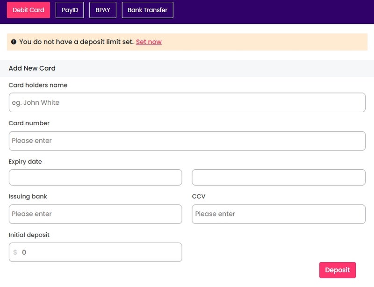The width and height of the screenshot is (374, 287).
Task: Choose the Bank Transfer tab
Action: tap(147, 10)
